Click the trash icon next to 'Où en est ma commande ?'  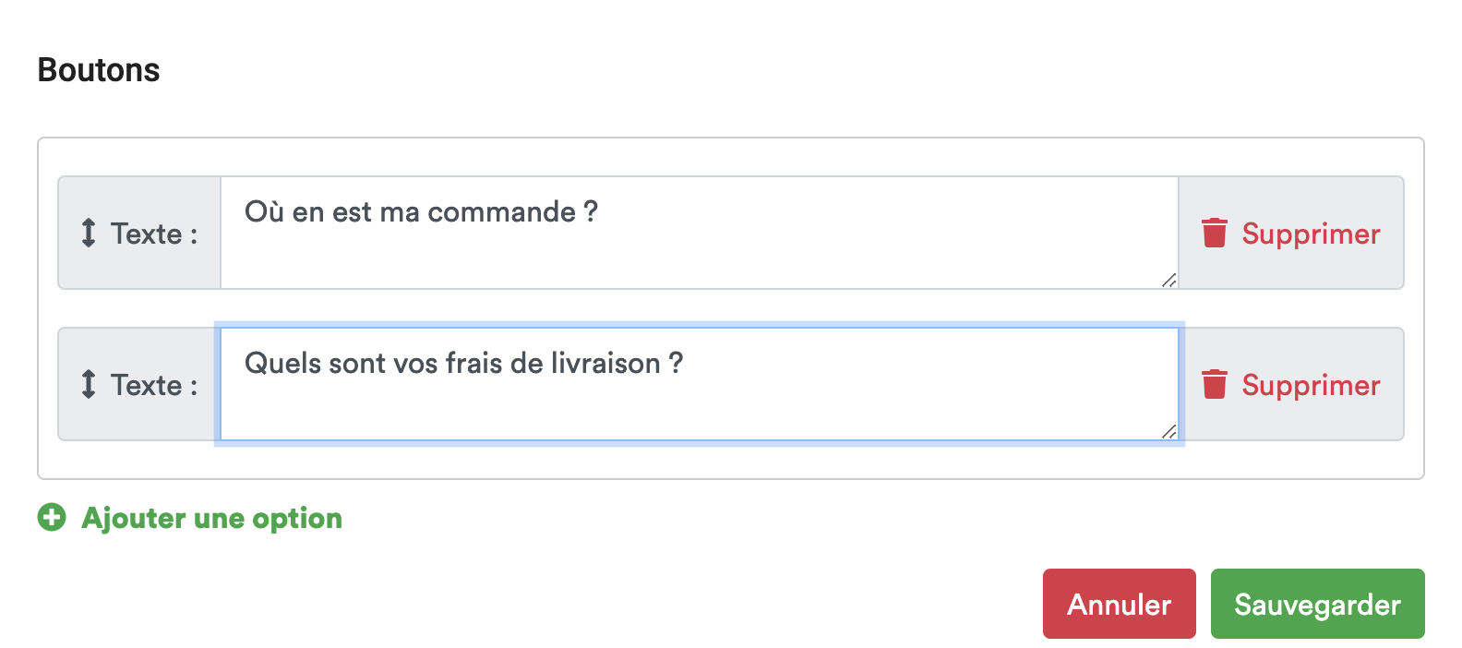pos(1215,233)
